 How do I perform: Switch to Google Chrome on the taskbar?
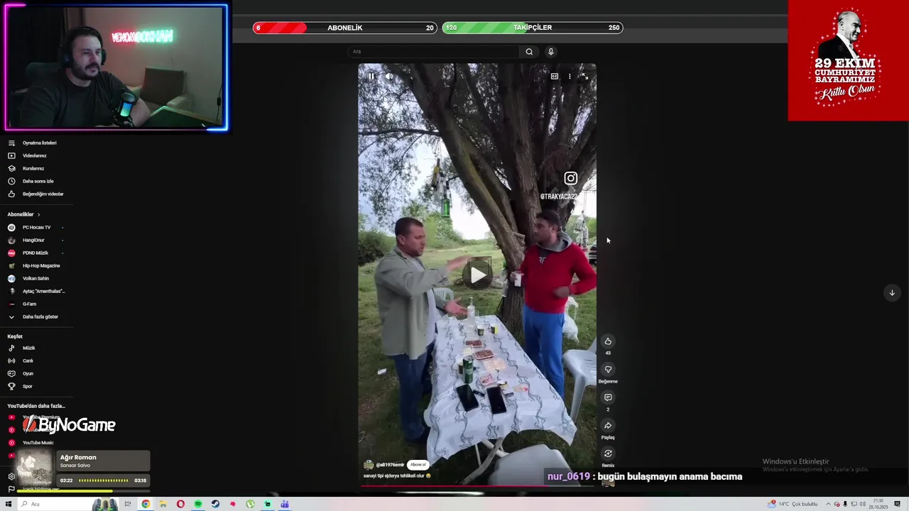click(146, 504)
